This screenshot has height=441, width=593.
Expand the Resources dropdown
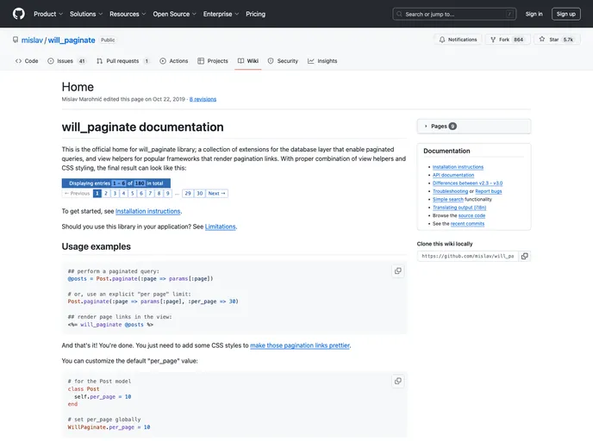(x=128, y=14)
